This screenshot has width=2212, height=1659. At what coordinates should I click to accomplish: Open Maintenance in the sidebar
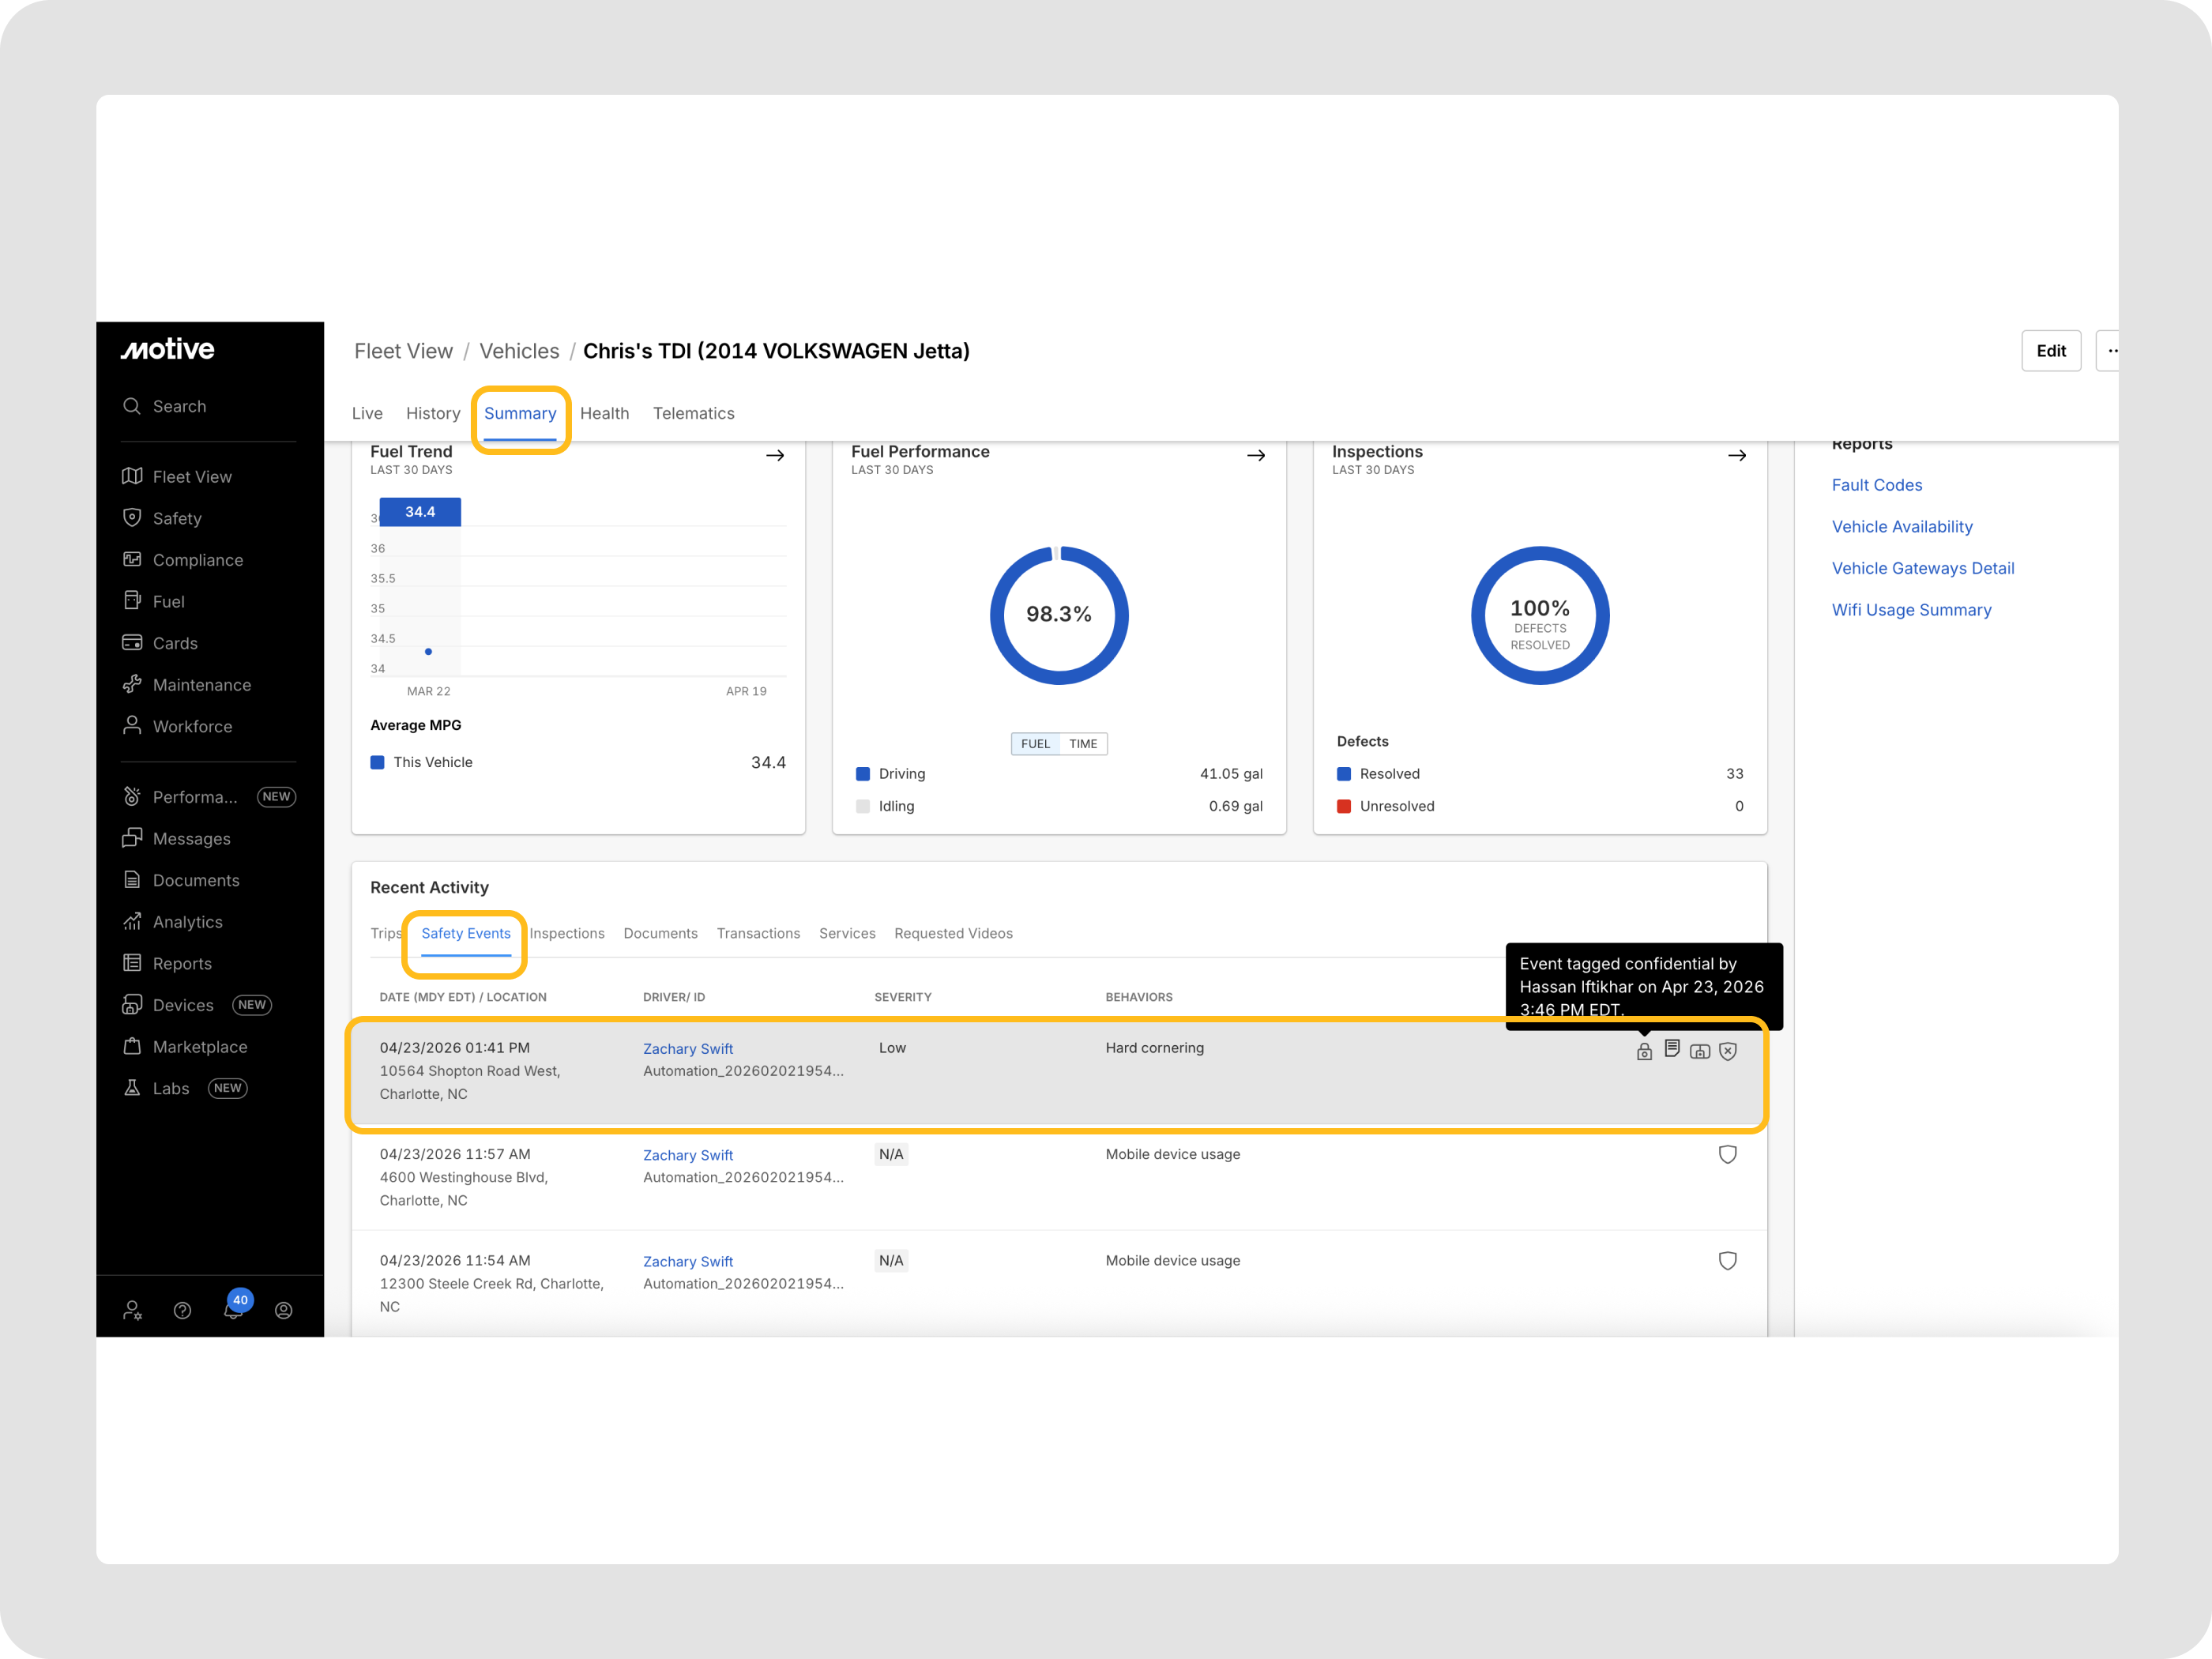201,685
